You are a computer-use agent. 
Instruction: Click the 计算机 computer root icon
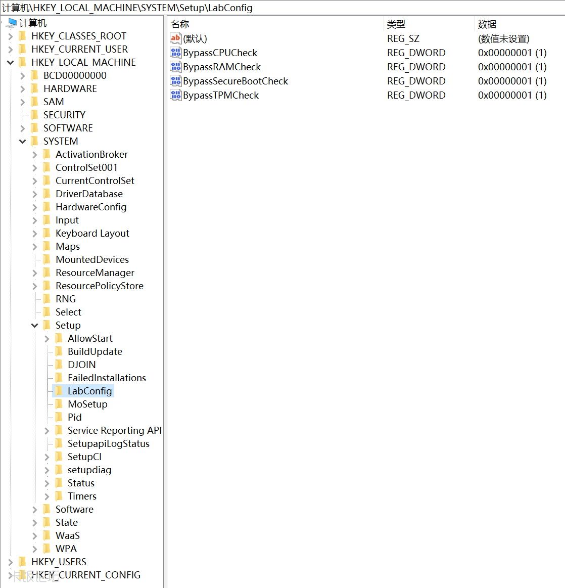(12, 23)
